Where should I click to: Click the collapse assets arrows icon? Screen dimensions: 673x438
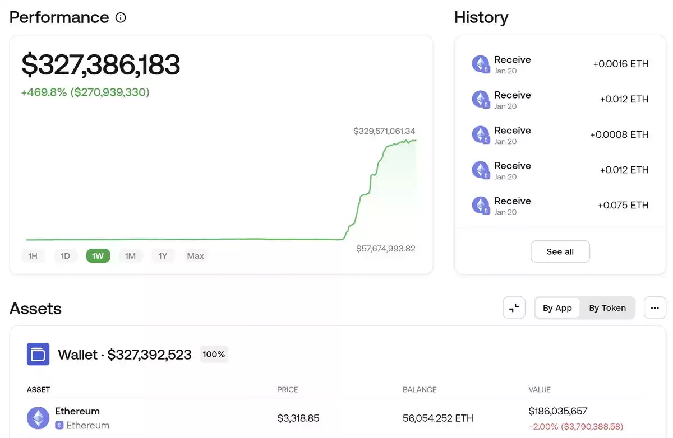514,307
